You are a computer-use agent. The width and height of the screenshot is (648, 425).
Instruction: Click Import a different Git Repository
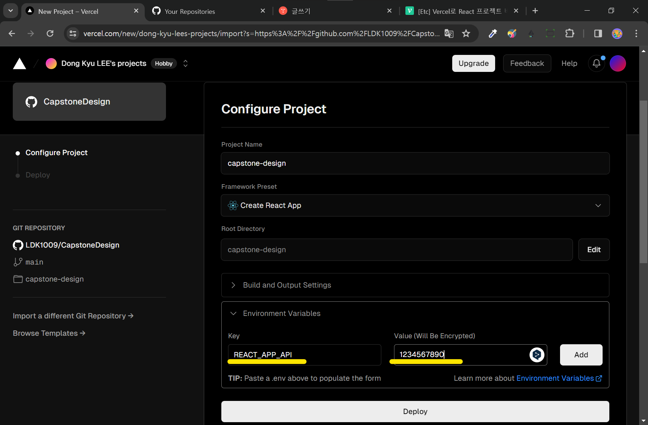coord(73,316)
